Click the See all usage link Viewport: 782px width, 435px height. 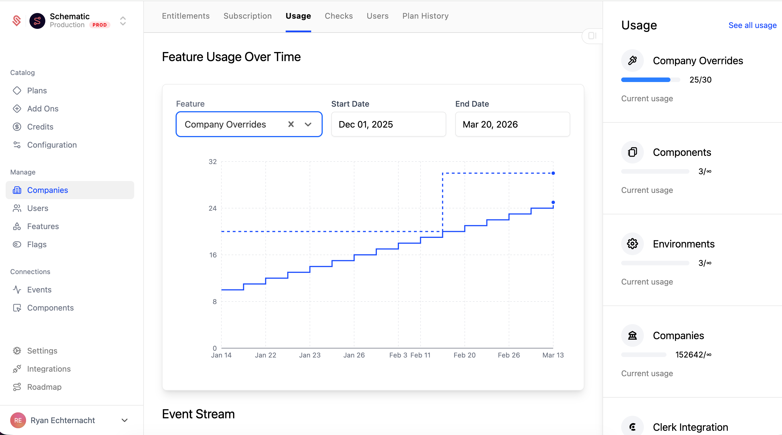point(752,25)
